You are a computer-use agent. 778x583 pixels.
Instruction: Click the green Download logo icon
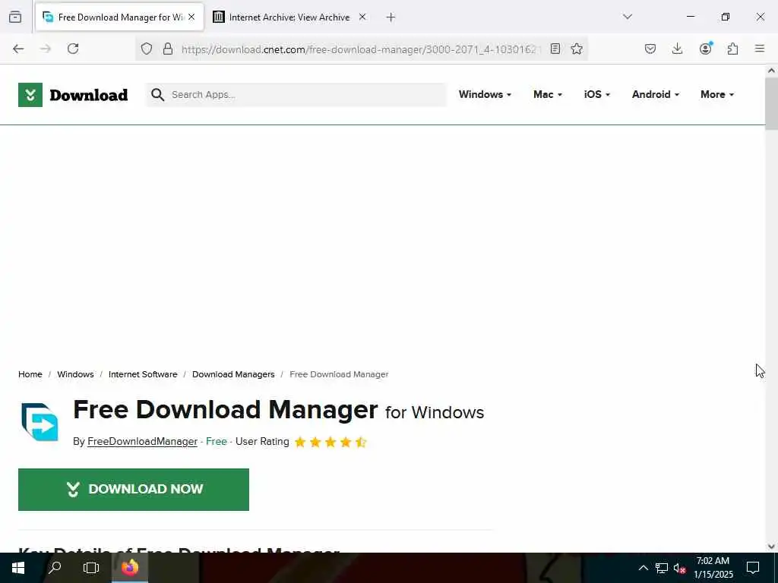(30, 95)
